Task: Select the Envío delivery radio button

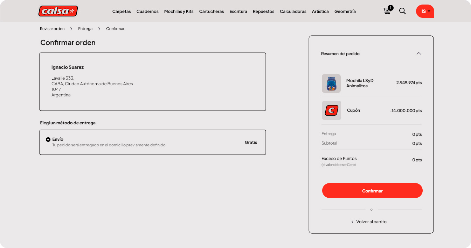Action: point(48,139)
